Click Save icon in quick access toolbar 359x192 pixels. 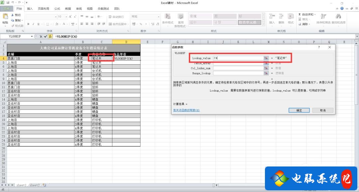pos(8,3)
